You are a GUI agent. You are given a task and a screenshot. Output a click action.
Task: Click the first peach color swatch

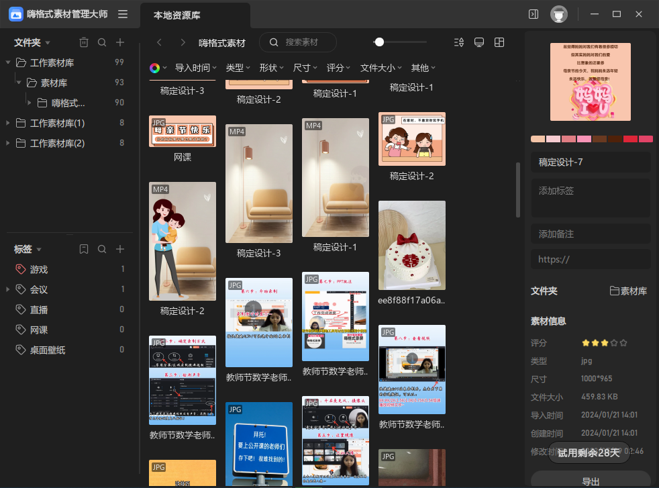click(x=538, y=139)
